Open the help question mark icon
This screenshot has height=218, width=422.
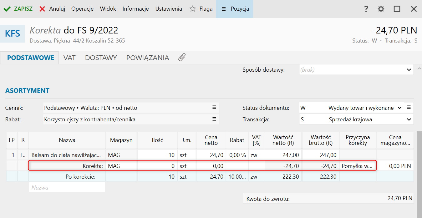point(366,9)
